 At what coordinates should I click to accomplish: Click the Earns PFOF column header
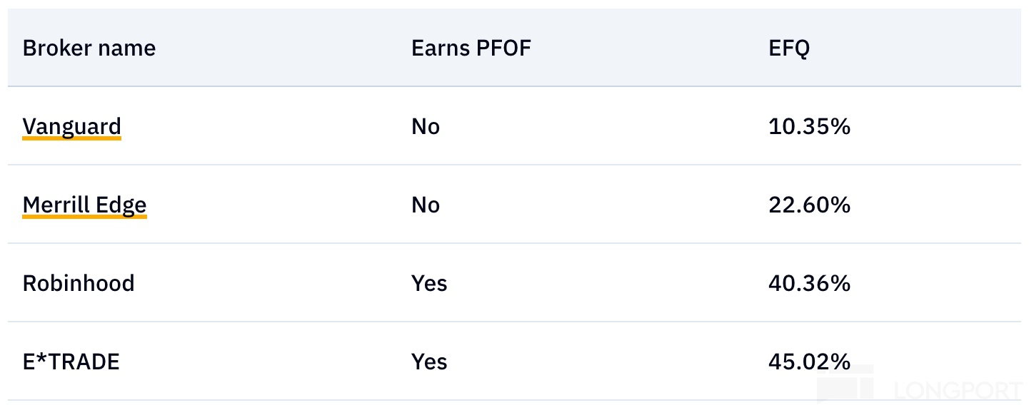coord(471,48)
